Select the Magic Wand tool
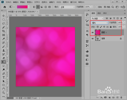 [x=4, y=27]
